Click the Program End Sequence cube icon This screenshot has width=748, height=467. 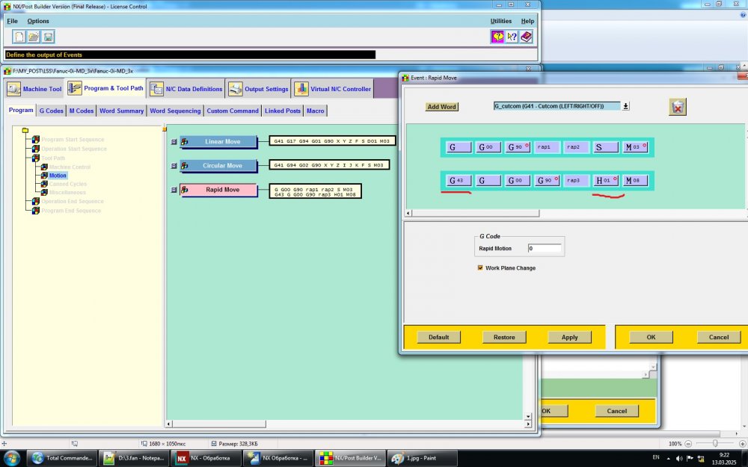(x=36, y=210)
